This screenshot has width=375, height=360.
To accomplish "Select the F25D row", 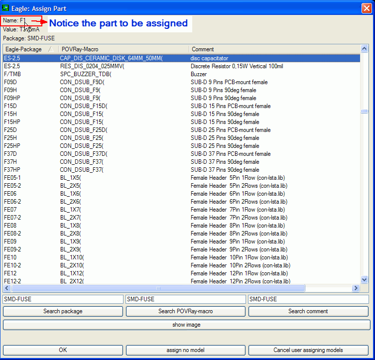I will tap(181, 130).
